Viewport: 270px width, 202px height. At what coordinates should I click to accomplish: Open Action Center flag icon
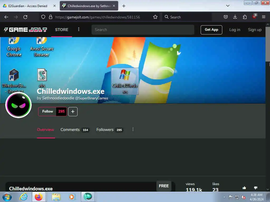point(230,197)
